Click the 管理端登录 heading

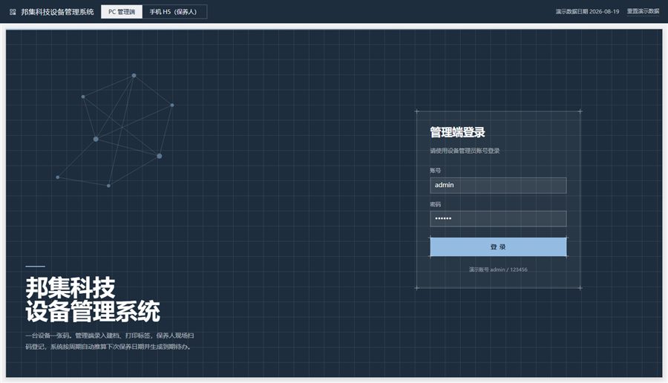coord(457,133)
